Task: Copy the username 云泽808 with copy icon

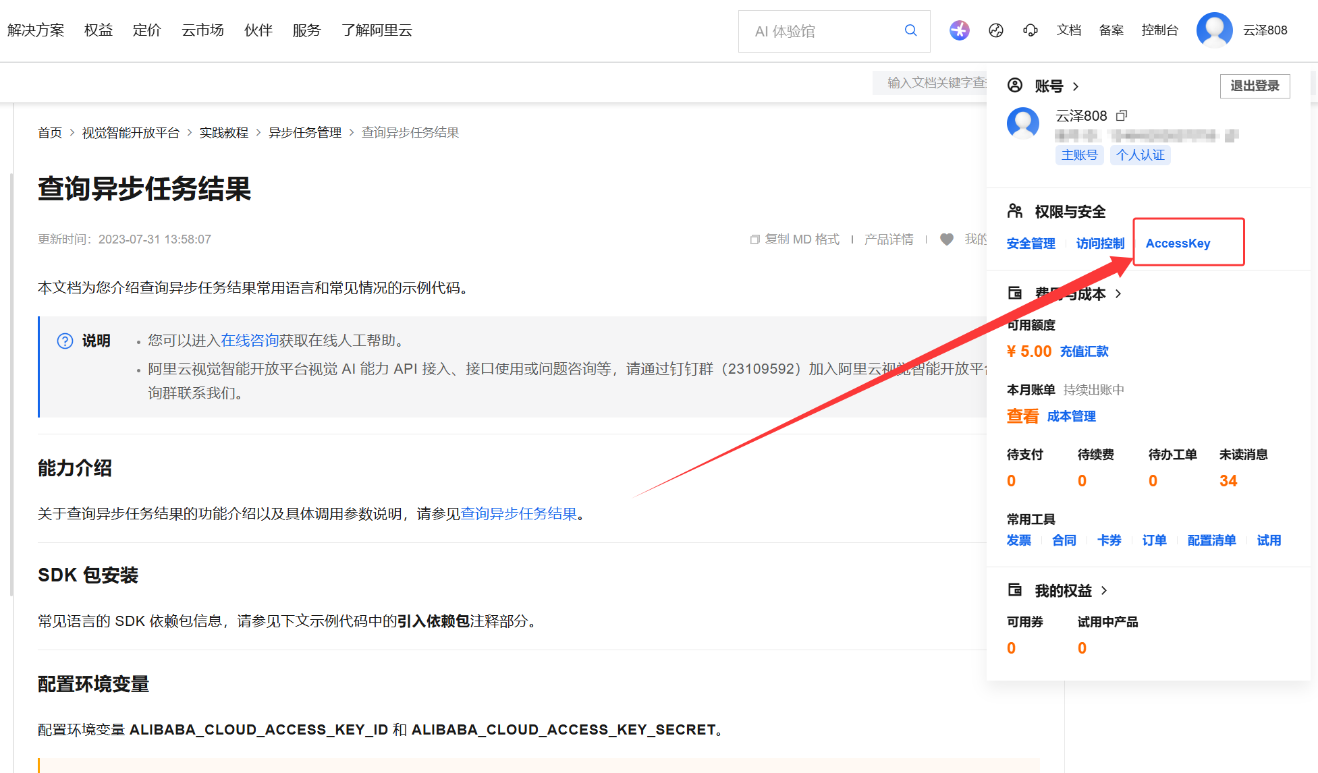Action: (1122, 115)
